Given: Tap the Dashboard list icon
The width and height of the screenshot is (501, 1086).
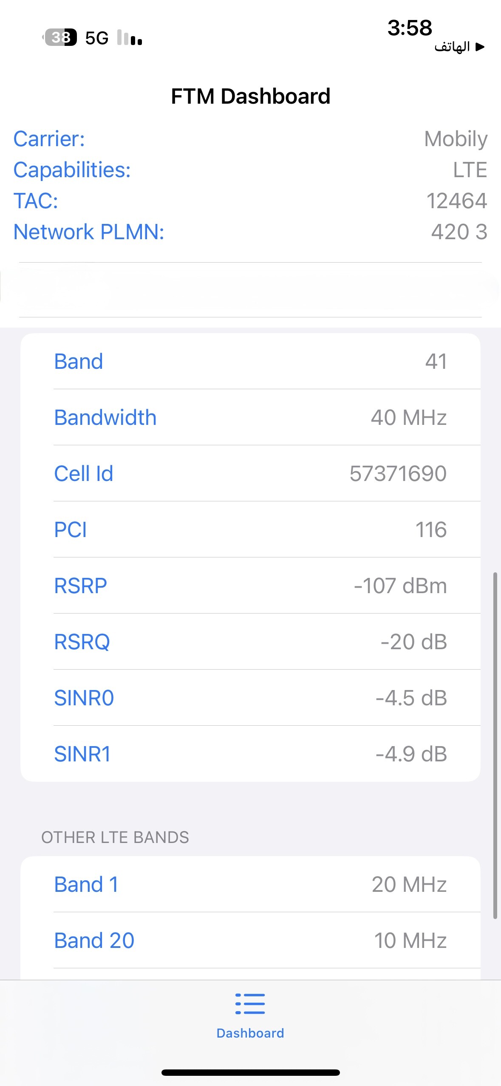Looking at the screenshot, I should 250,1004.
